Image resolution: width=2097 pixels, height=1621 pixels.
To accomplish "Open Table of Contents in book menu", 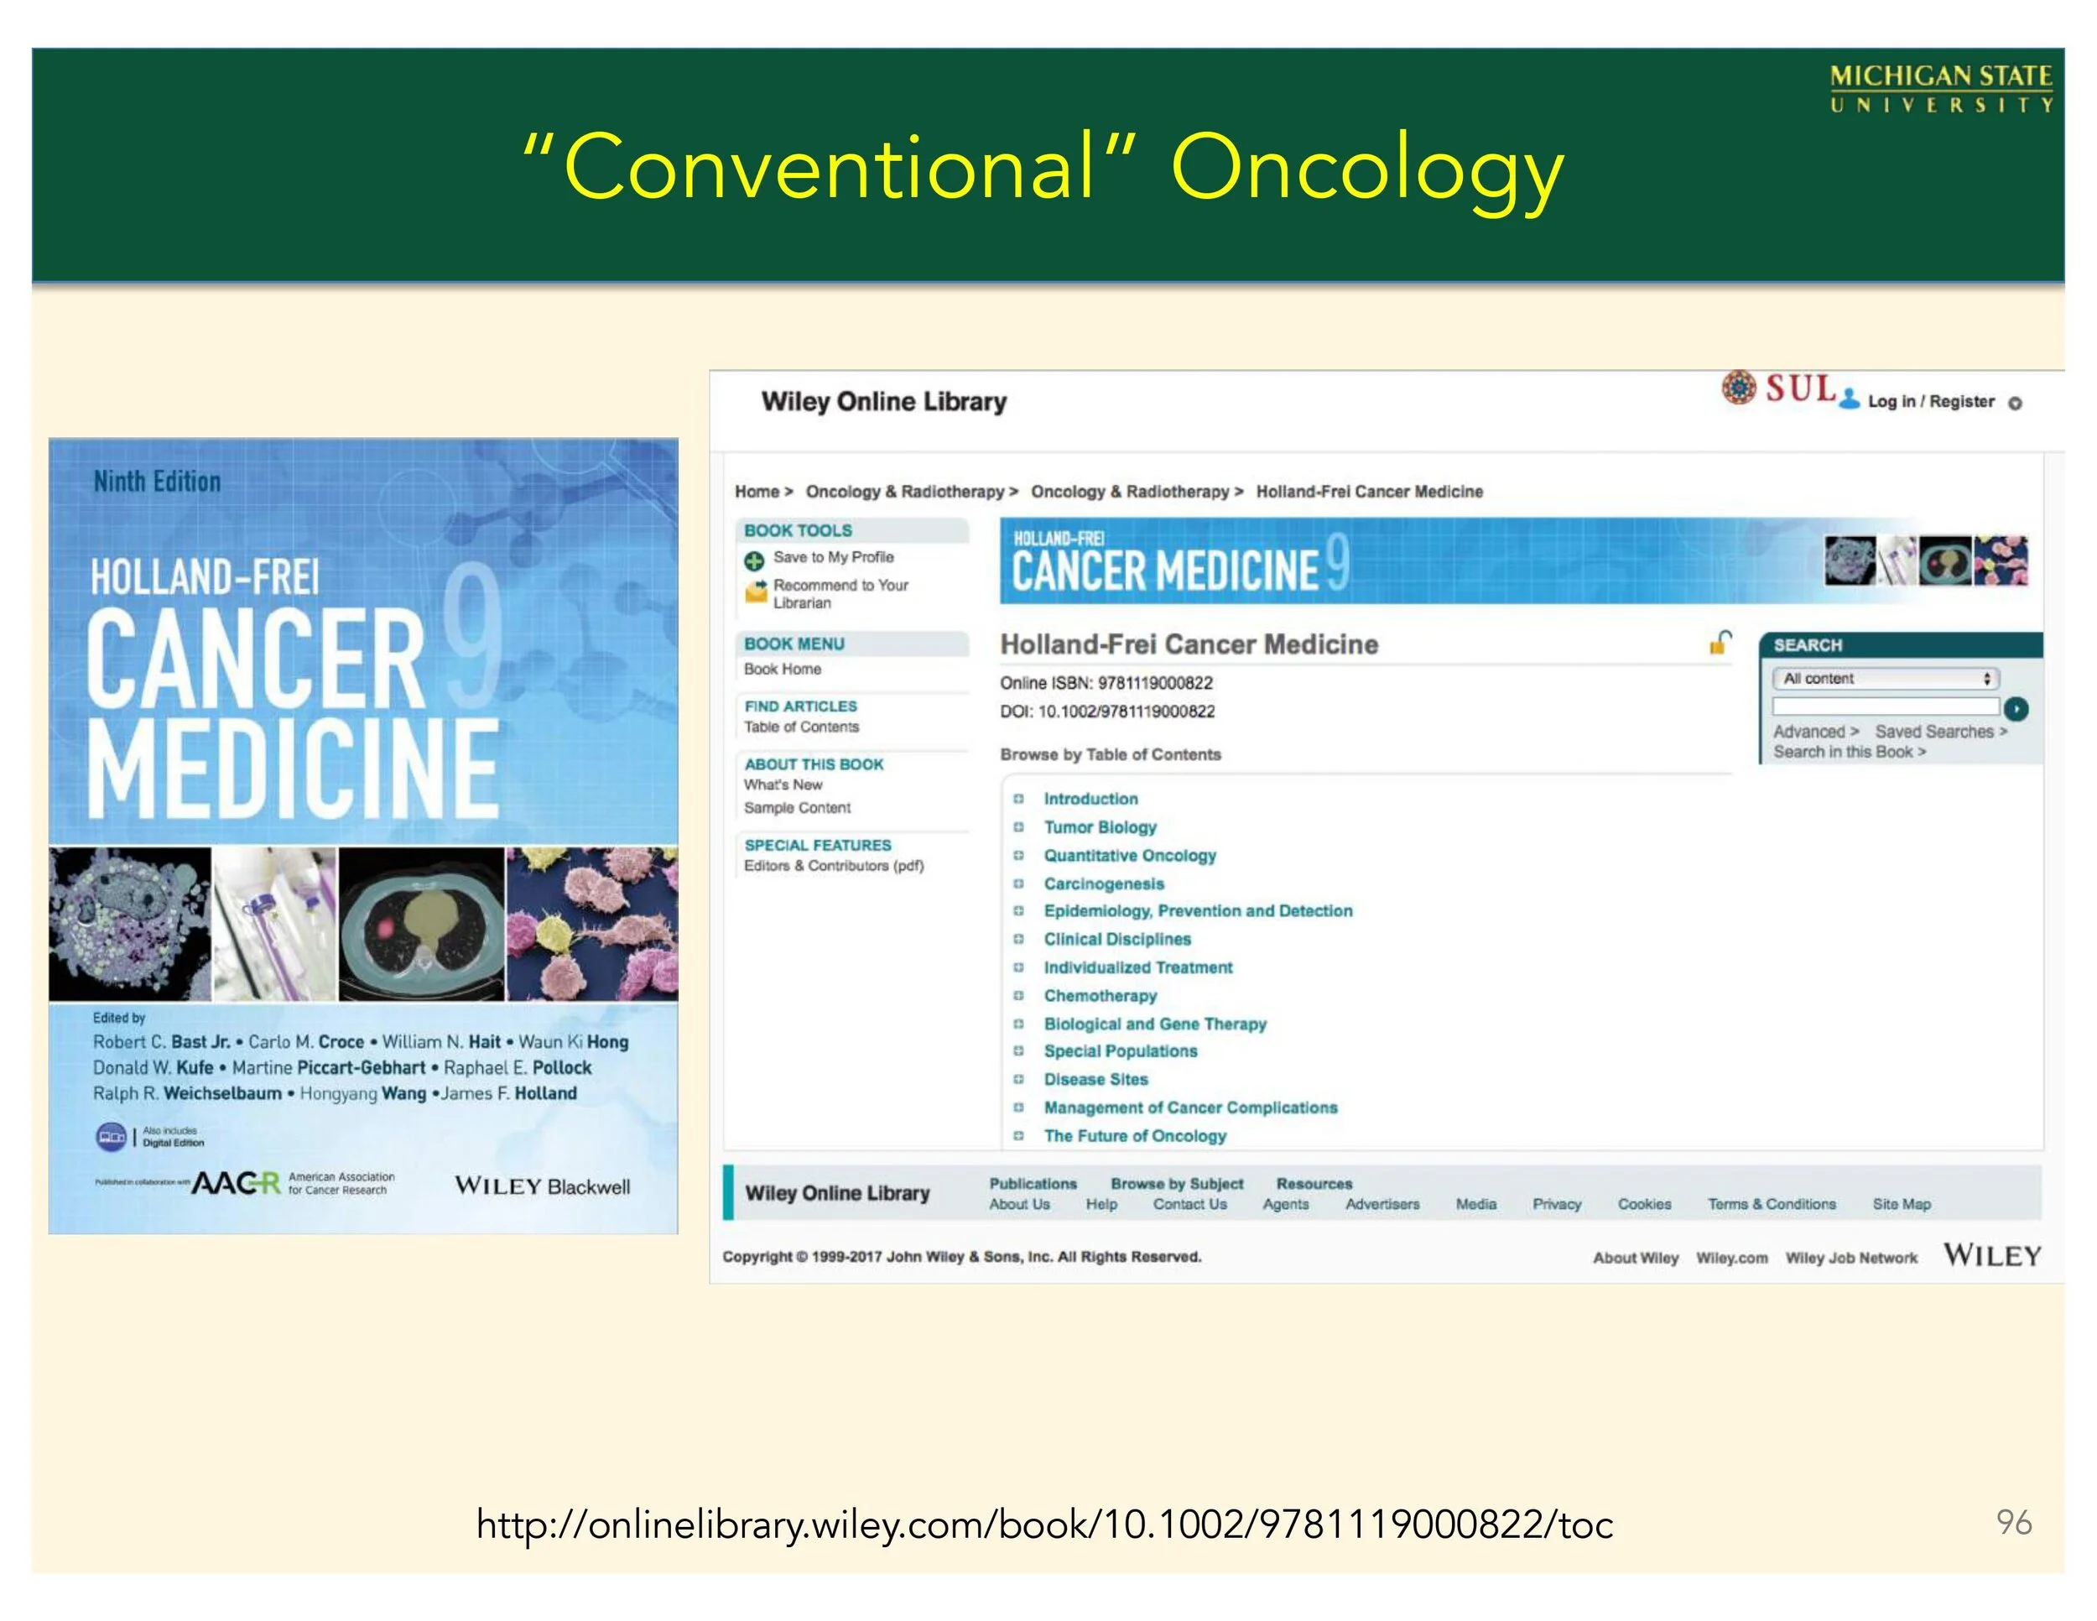I will pyautogui.click(x=801, y=727).
